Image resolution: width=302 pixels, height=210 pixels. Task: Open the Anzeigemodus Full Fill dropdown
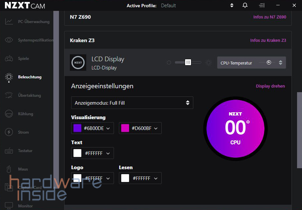pos(132,103)
